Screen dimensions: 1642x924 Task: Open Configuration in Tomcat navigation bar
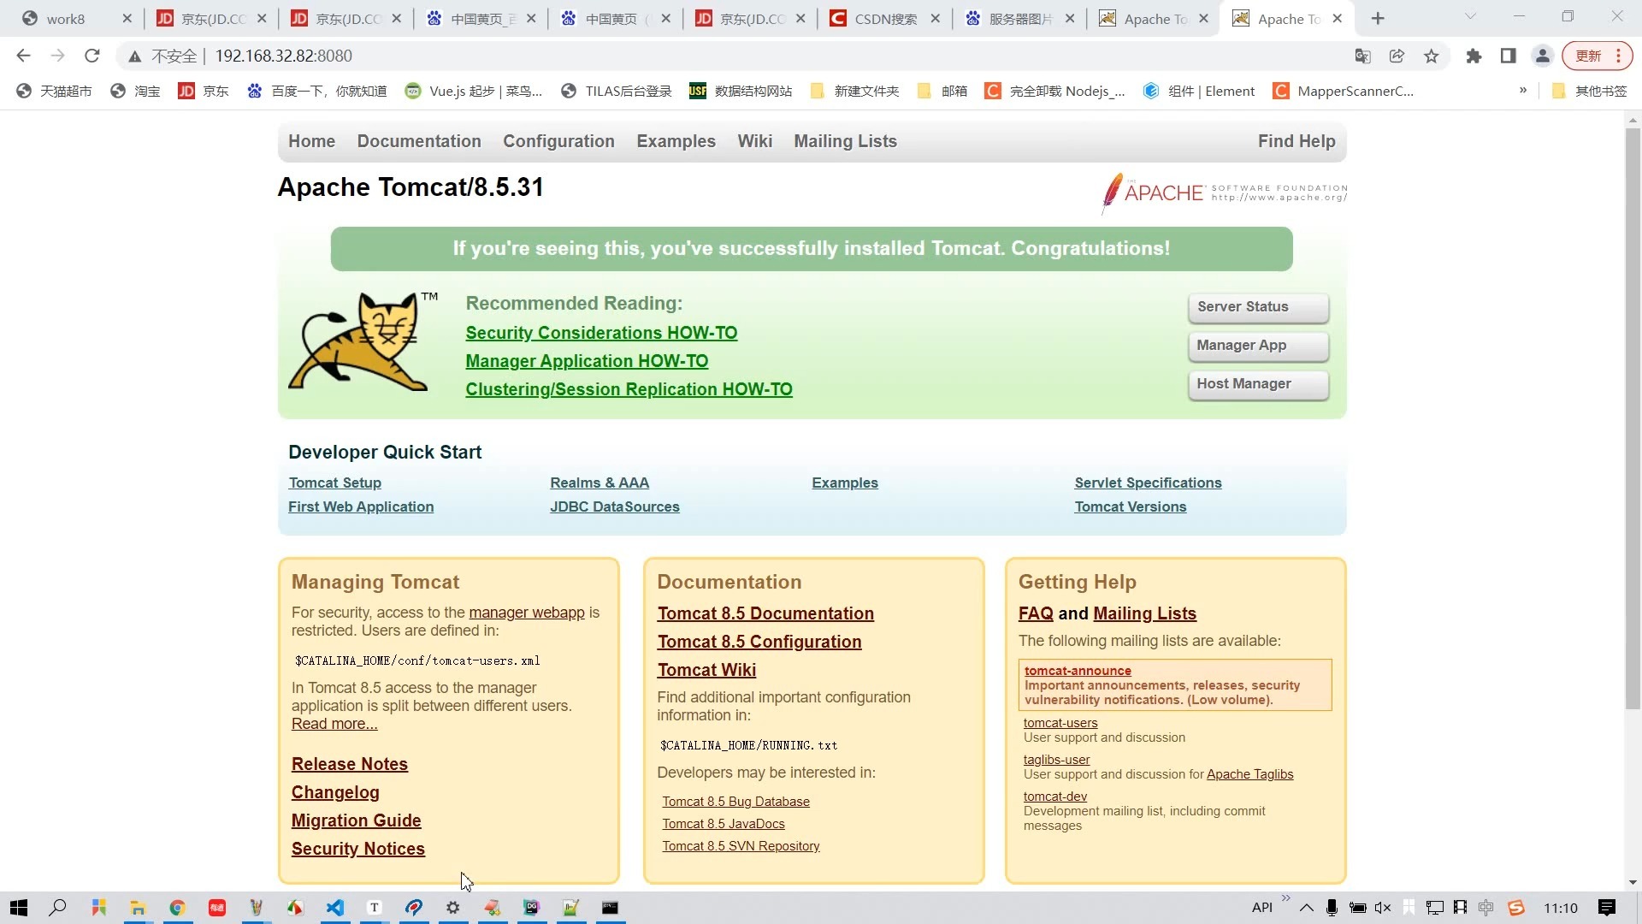558,141
